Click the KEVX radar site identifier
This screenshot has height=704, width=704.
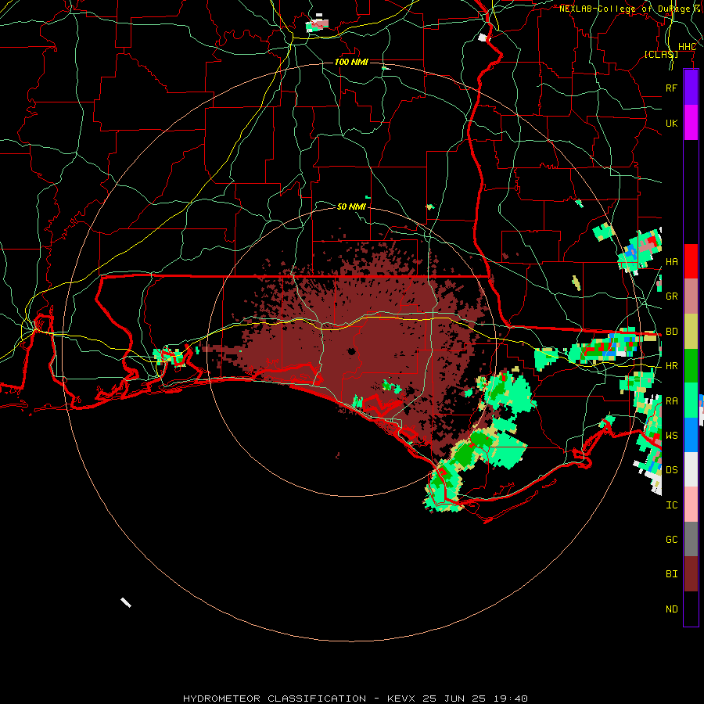402,699
